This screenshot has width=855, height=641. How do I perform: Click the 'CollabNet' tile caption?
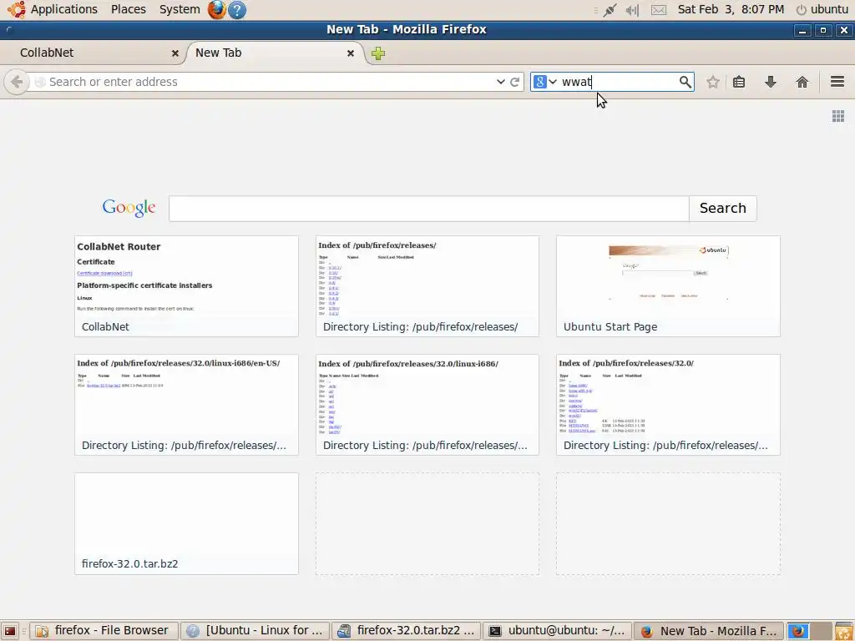[x=105, y=326]
